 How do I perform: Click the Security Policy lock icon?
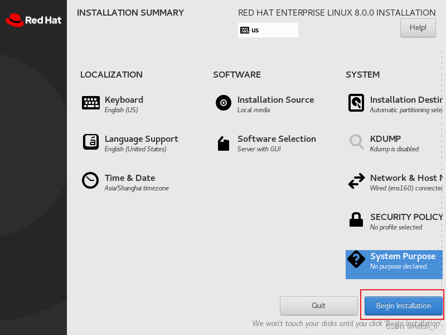pos(356,219)
